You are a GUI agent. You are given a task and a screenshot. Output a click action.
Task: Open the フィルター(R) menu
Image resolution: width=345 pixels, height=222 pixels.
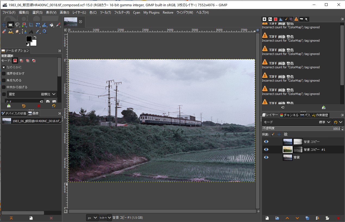tap(122, 13)
